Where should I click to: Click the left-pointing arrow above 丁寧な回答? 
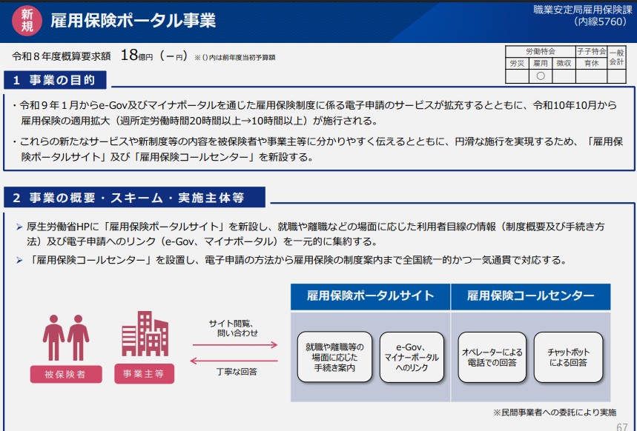234,361
